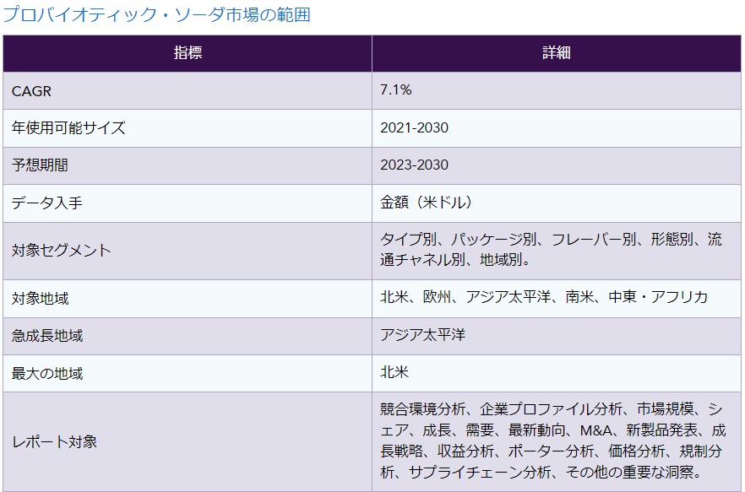The image size is (745, 492).
Task: Click the 予想期間 label
Action: coord(40,165)
